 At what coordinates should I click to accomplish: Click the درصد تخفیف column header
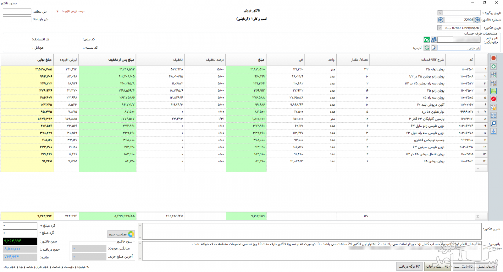(205, 60)
